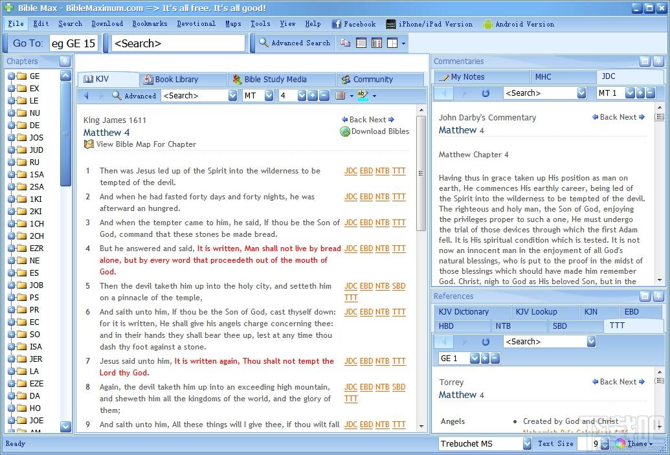Click the TTT link for verse 7
This screenshot has width=670, height=455.
(x=399, y=361)
